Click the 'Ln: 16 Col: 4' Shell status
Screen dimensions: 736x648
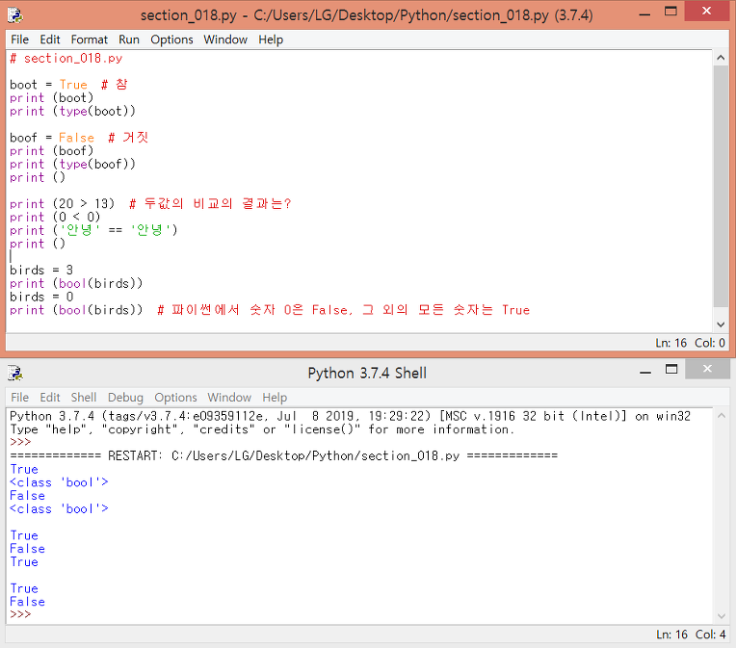pyautogui.click(x=691, y=635)
